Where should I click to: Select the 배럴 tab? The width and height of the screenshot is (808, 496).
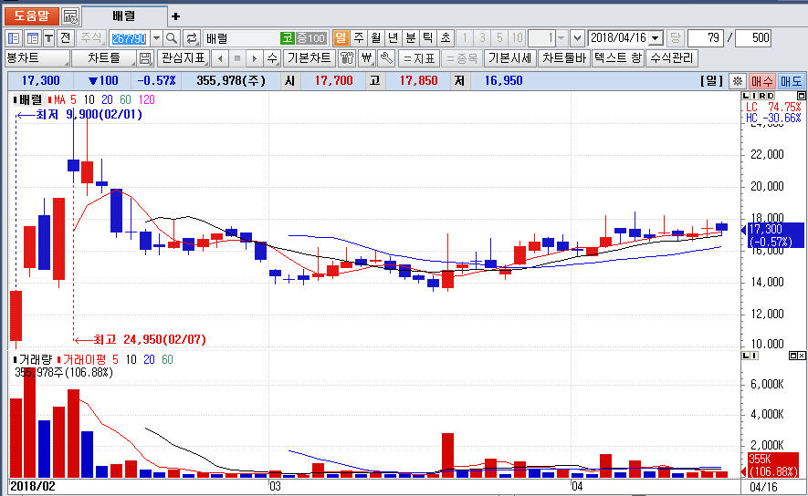(x=123, y=16)
